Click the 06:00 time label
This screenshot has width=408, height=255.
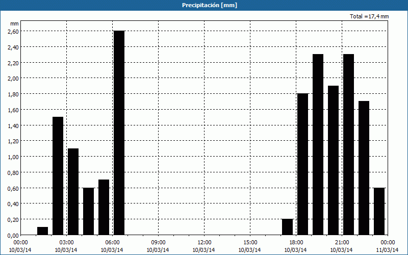112,243
